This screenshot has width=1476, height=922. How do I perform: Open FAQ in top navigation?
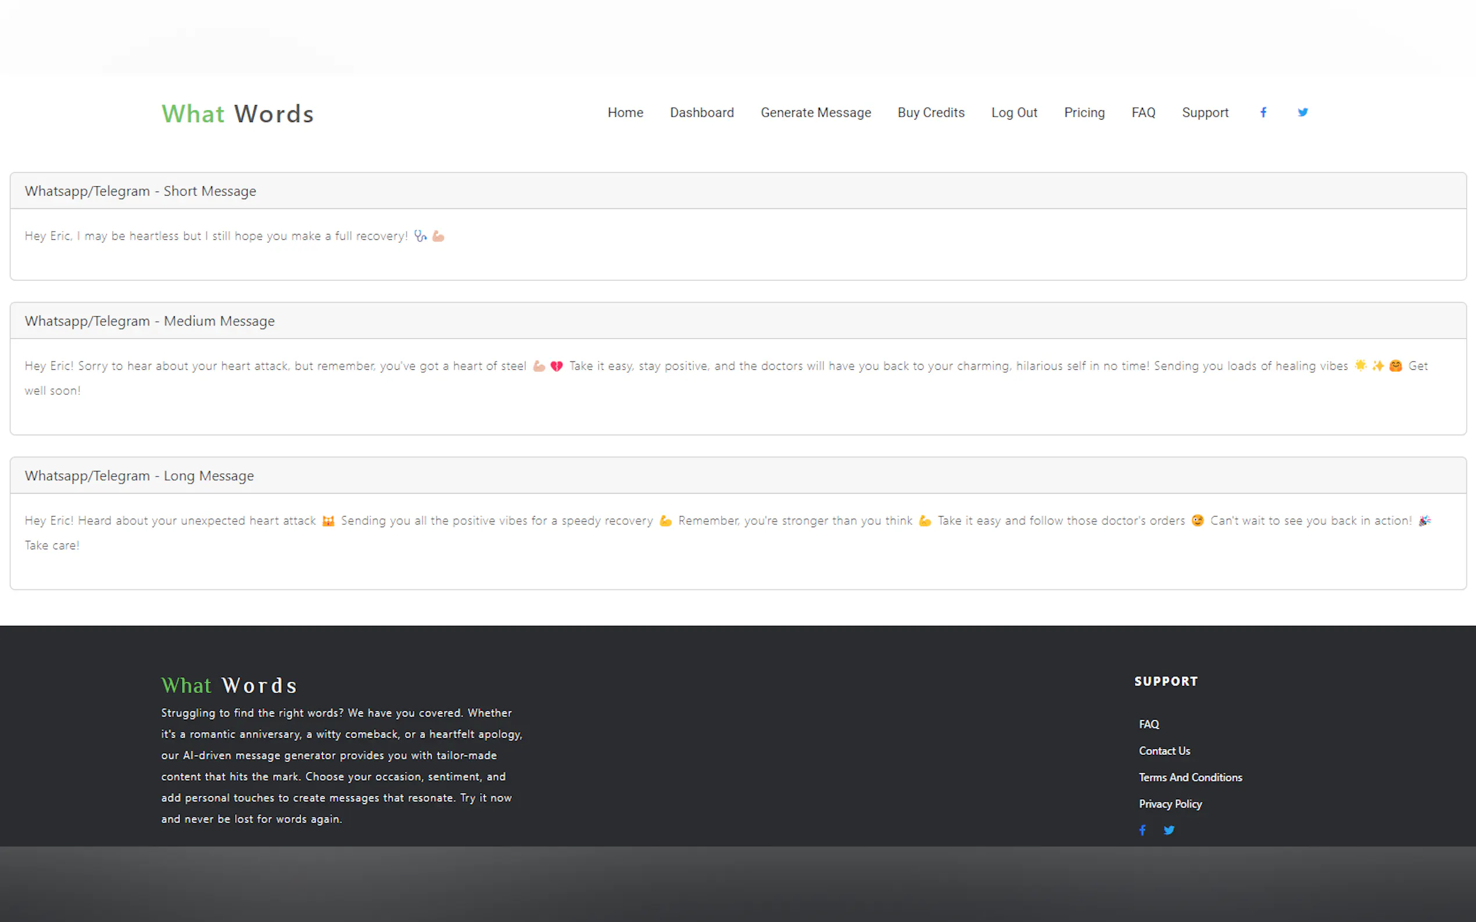tap(1143, 113)
